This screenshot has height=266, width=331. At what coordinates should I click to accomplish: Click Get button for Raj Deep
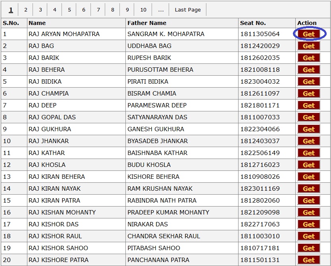click(x=309, y=105)
